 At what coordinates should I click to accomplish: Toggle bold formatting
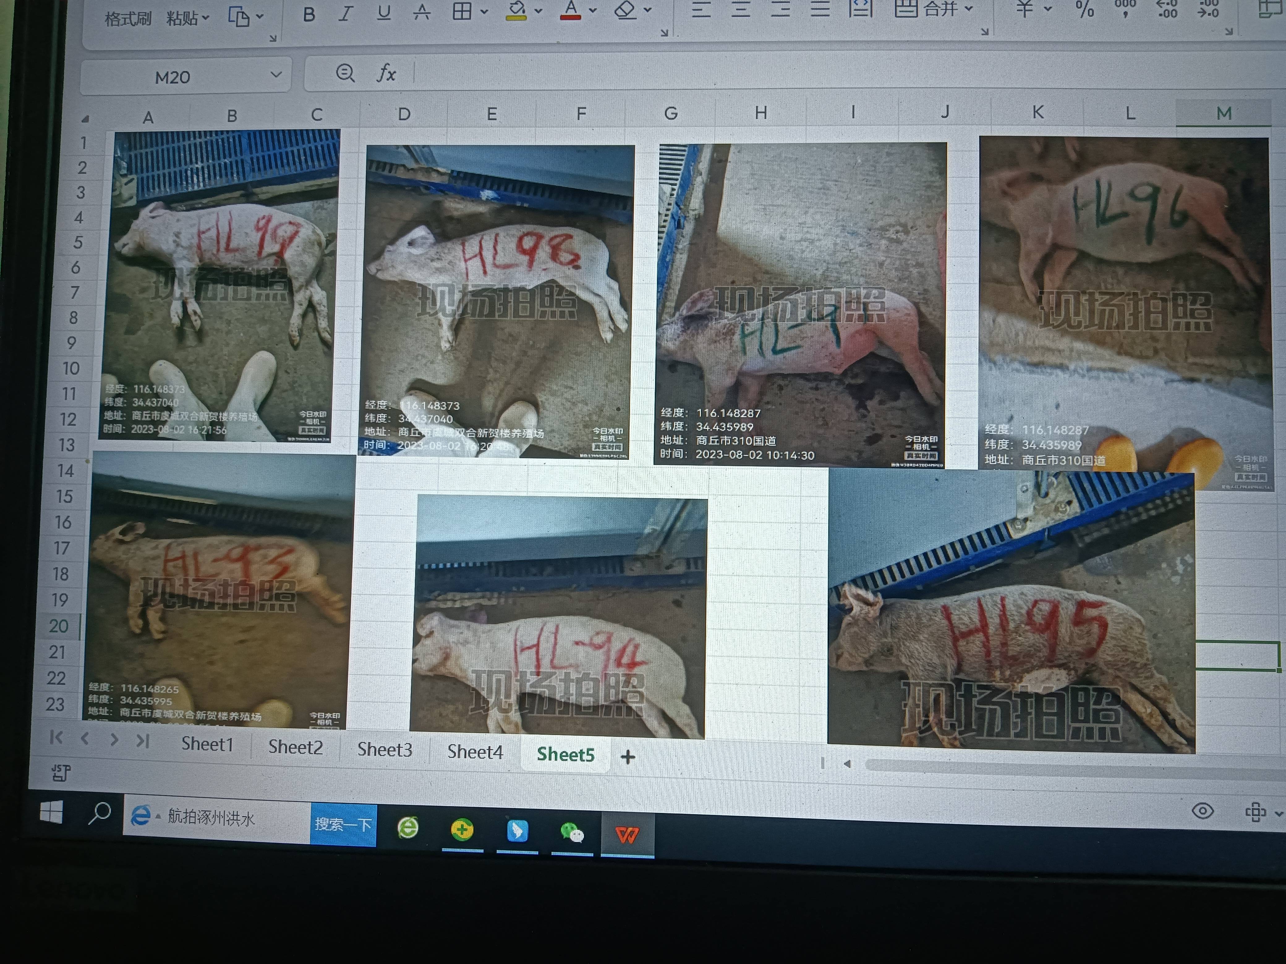[x=309, y=15]
